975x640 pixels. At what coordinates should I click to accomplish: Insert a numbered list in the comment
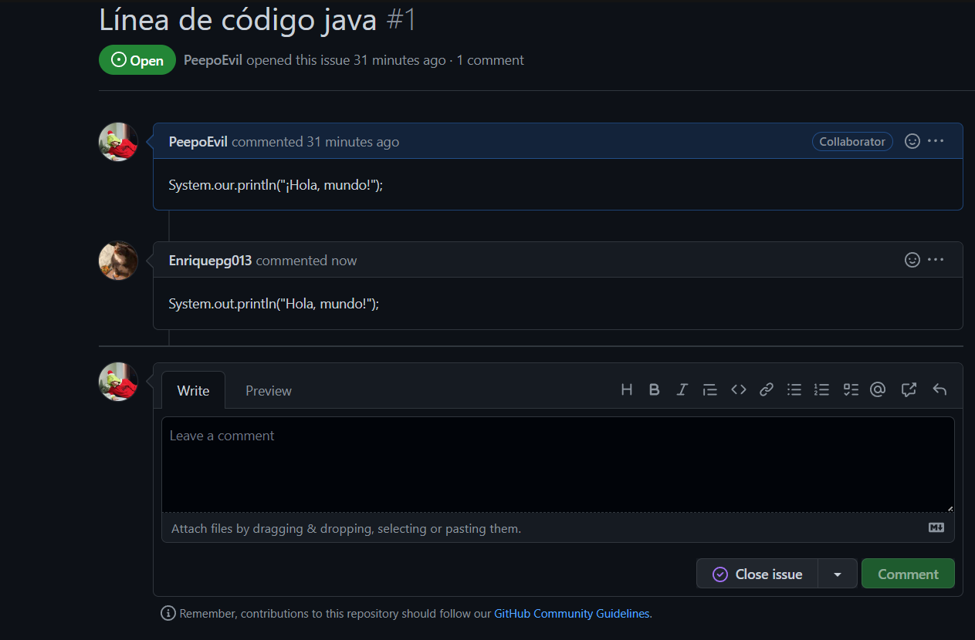point(821,389)
